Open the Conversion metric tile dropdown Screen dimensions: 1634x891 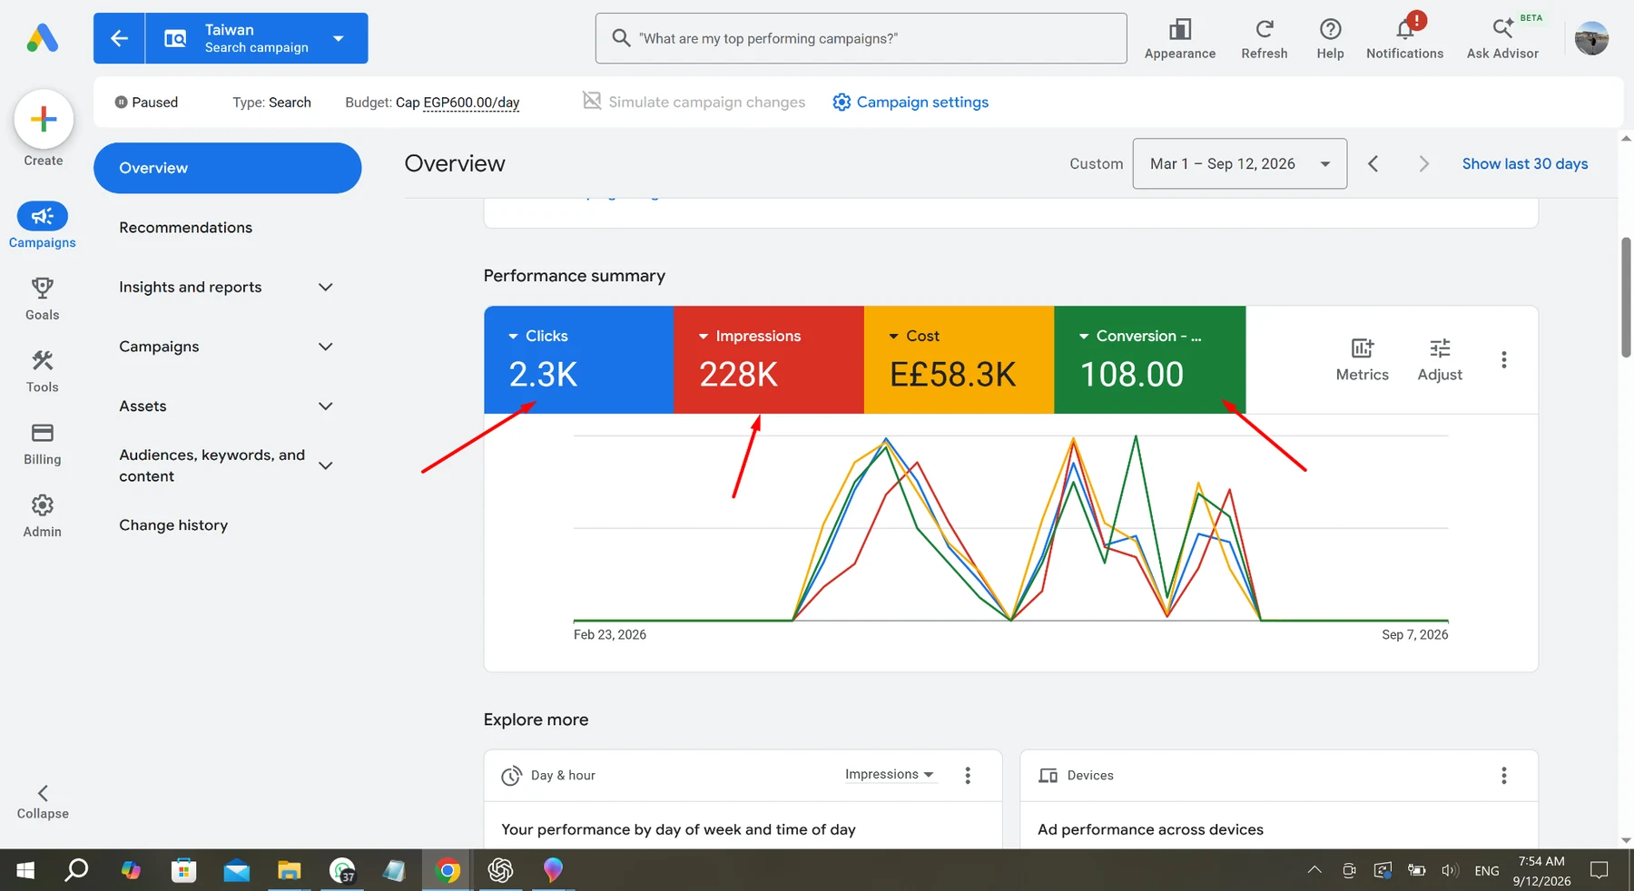(1149, 359)
